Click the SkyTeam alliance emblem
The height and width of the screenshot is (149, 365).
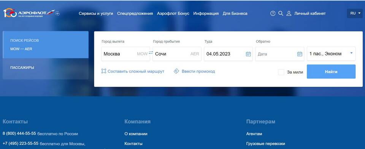[57, 13]
